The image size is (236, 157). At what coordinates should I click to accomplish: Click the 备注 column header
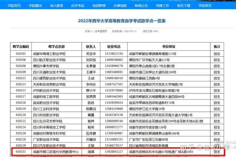point(217,47)
